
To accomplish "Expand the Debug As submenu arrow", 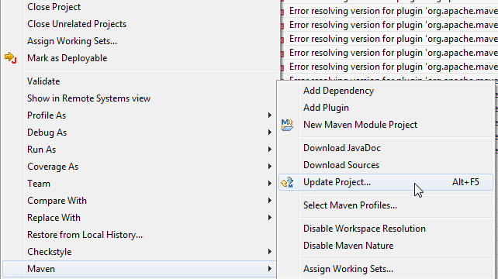I will click(270, 133).
